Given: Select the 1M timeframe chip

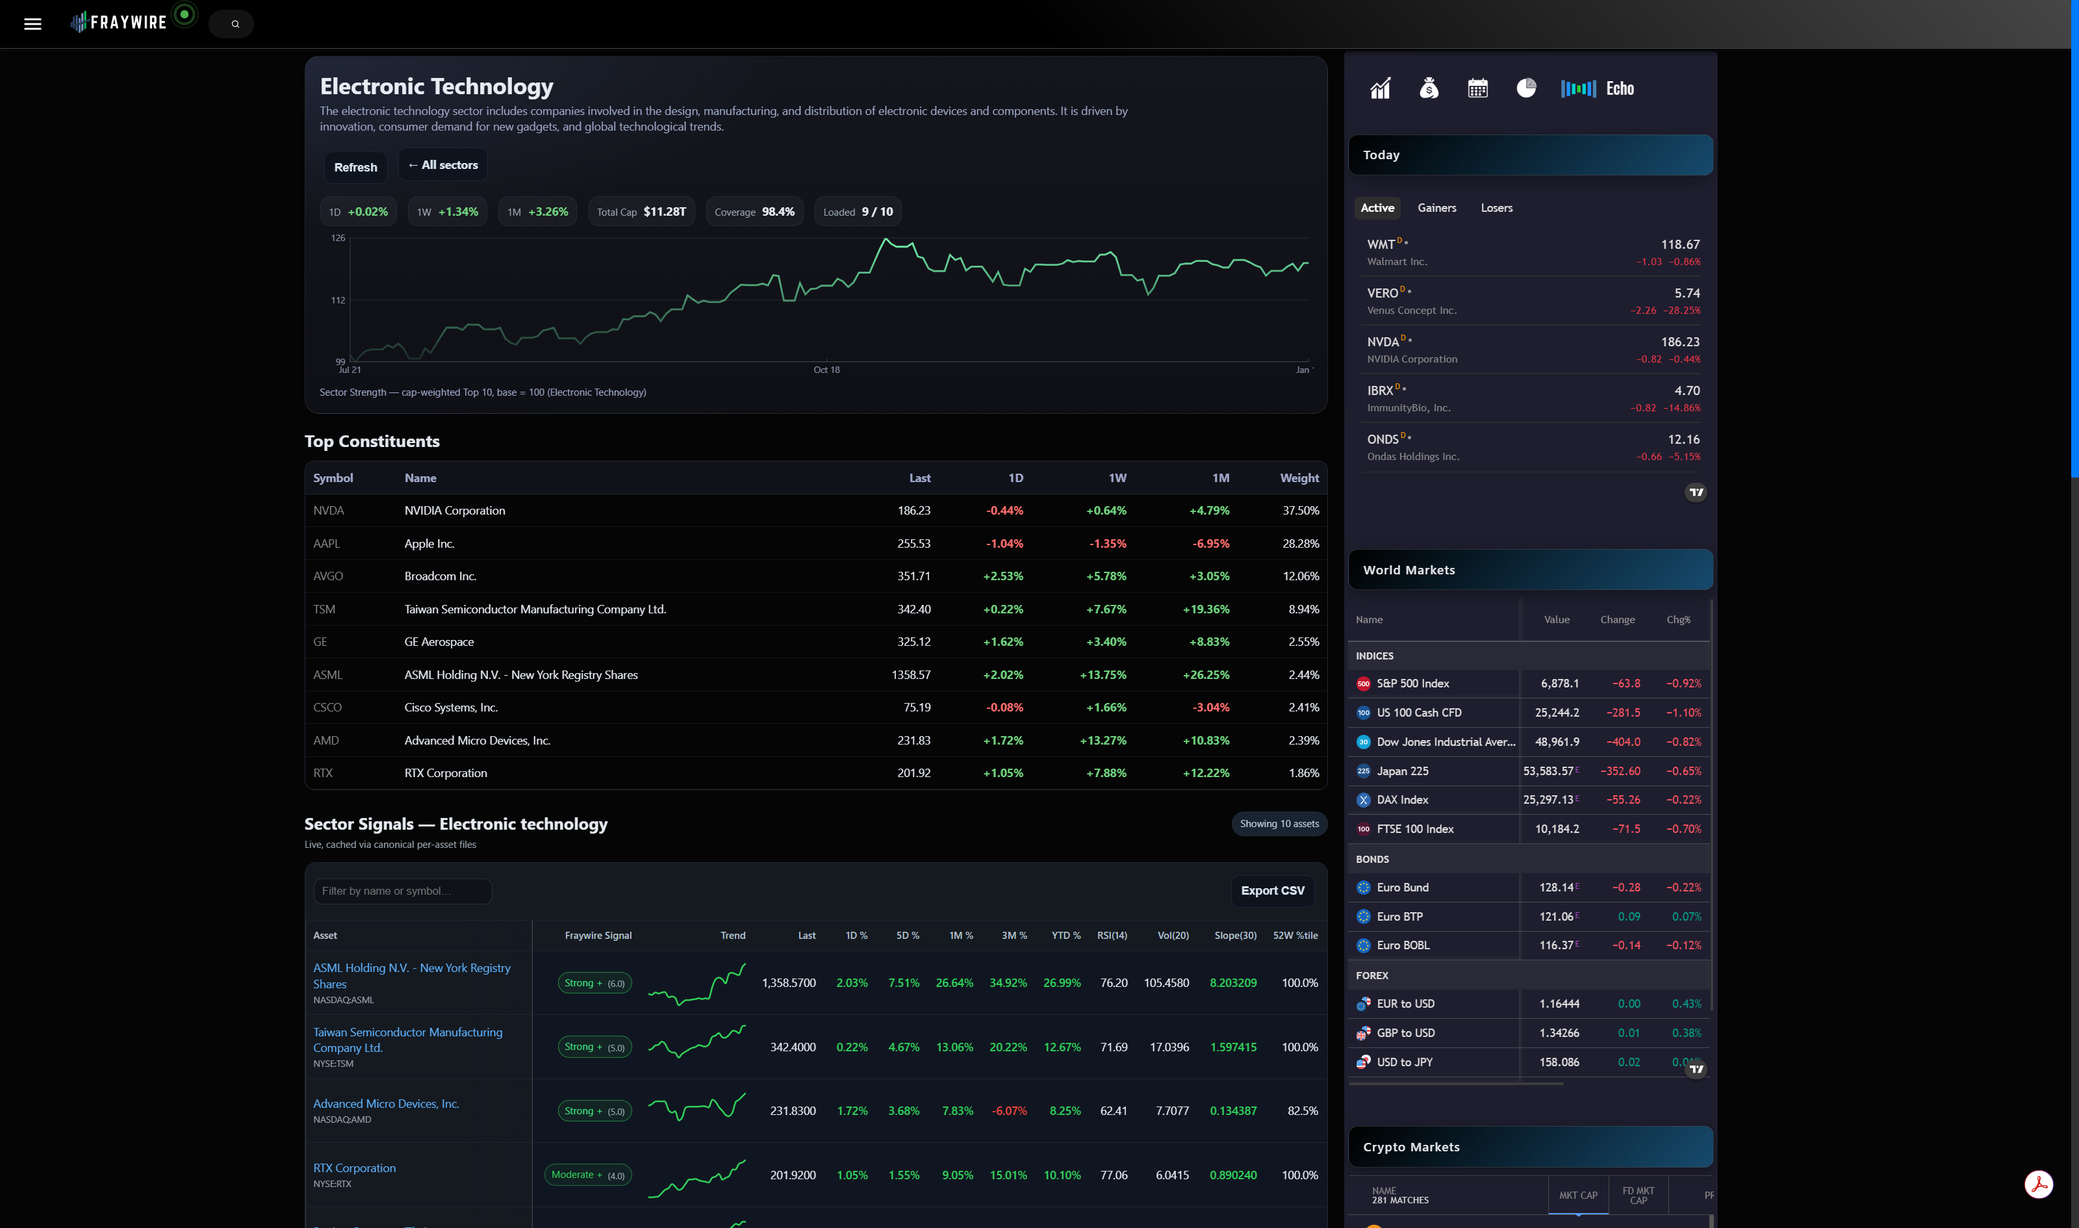Looking at the screenshot, I should [536, 211].
